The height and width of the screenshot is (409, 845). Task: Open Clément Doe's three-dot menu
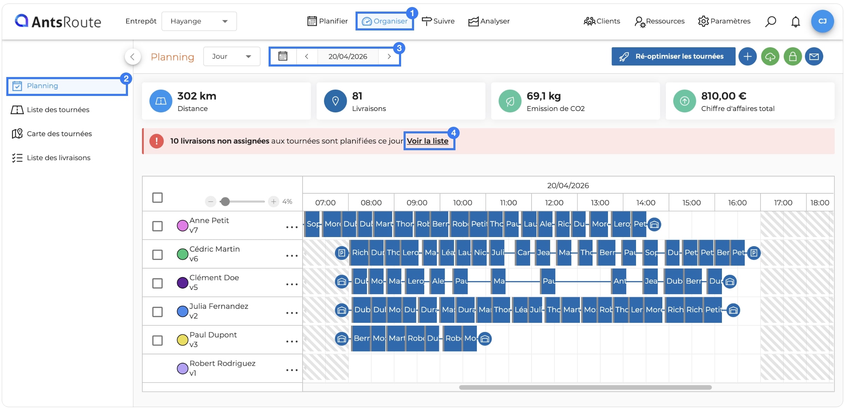click(292, 284)
